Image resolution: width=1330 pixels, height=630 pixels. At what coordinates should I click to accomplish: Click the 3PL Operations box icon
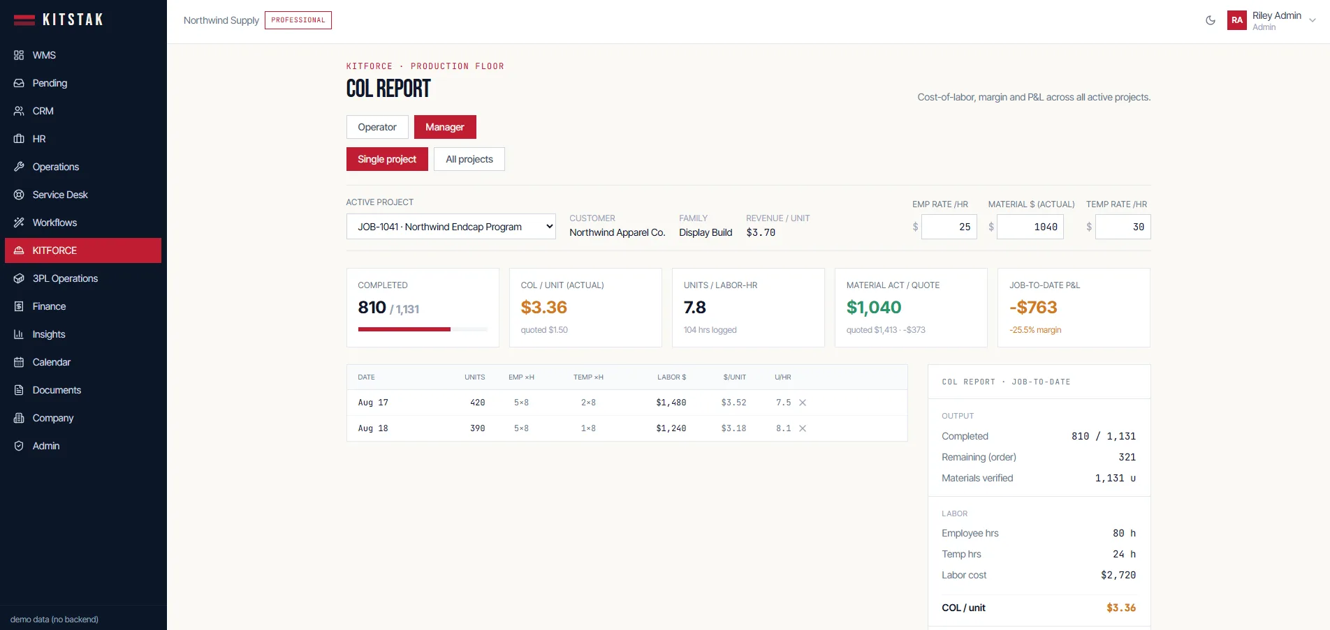19,278
